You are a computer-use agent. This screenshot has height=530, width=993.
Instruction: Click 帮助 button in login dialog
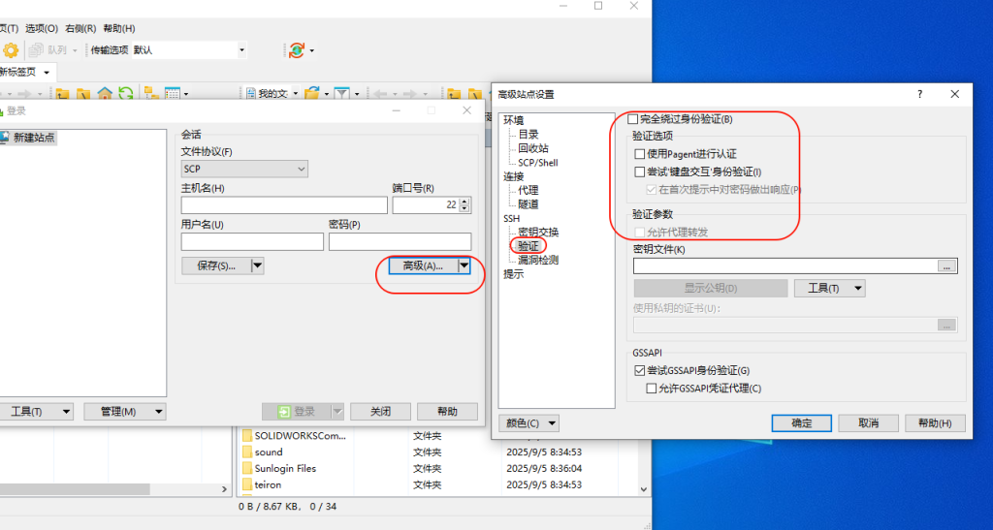point(447,412)
